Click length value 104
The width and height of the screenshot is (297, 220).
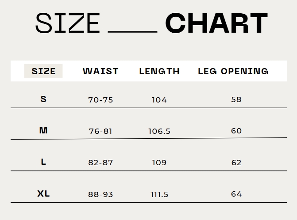(159, 100)
